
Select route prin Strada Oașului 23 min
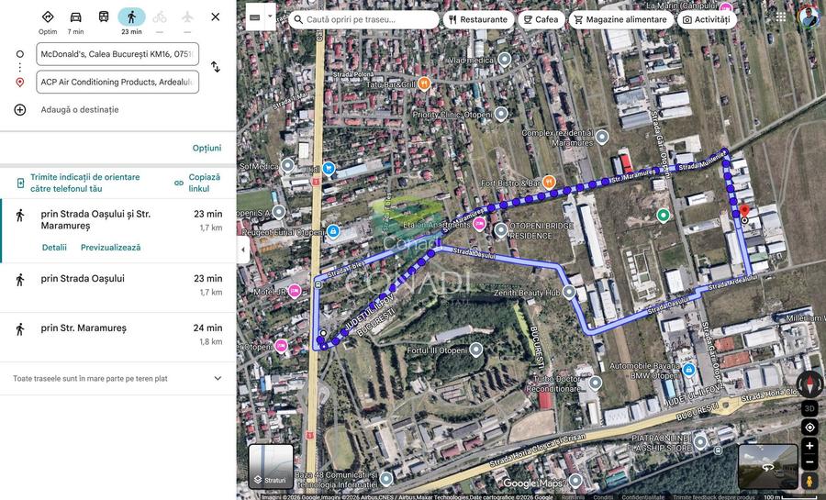pyautogui.click(x=118, y=287)
